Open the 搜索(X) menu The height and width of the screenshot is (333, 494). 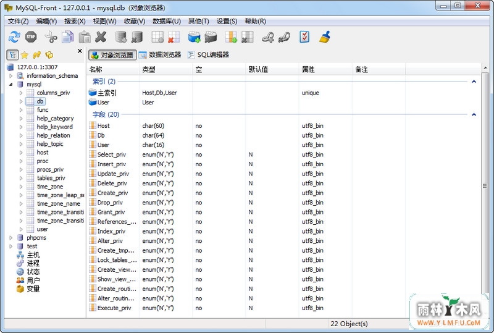click(x=75, y=21)
